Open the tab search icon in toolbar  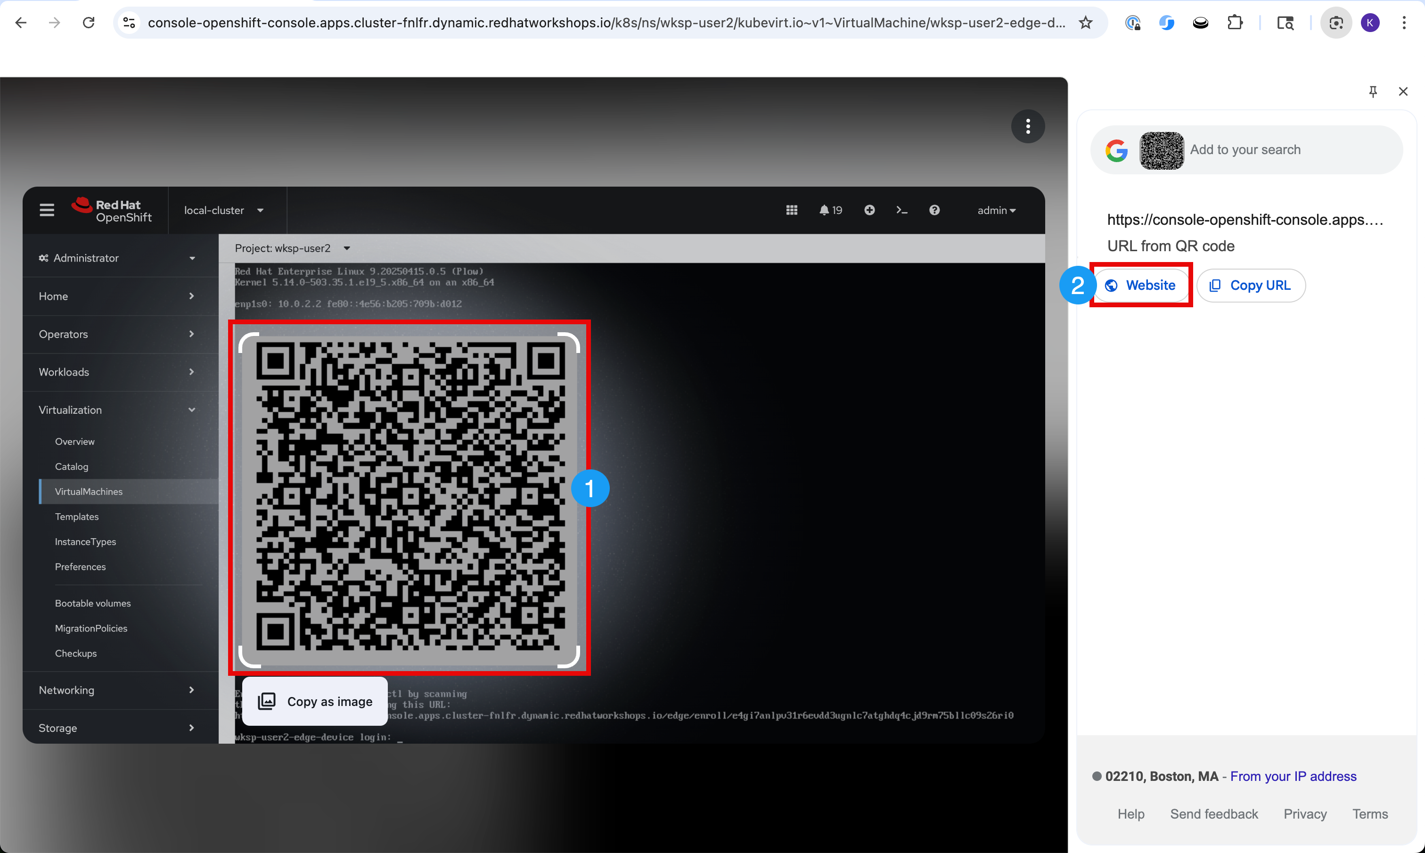[1285, 23]
